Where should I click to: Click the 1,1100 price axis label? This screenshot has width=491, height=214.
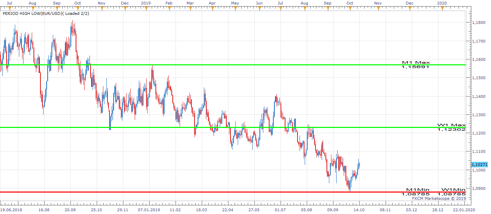pyautogui.click(x=478, y=151)
